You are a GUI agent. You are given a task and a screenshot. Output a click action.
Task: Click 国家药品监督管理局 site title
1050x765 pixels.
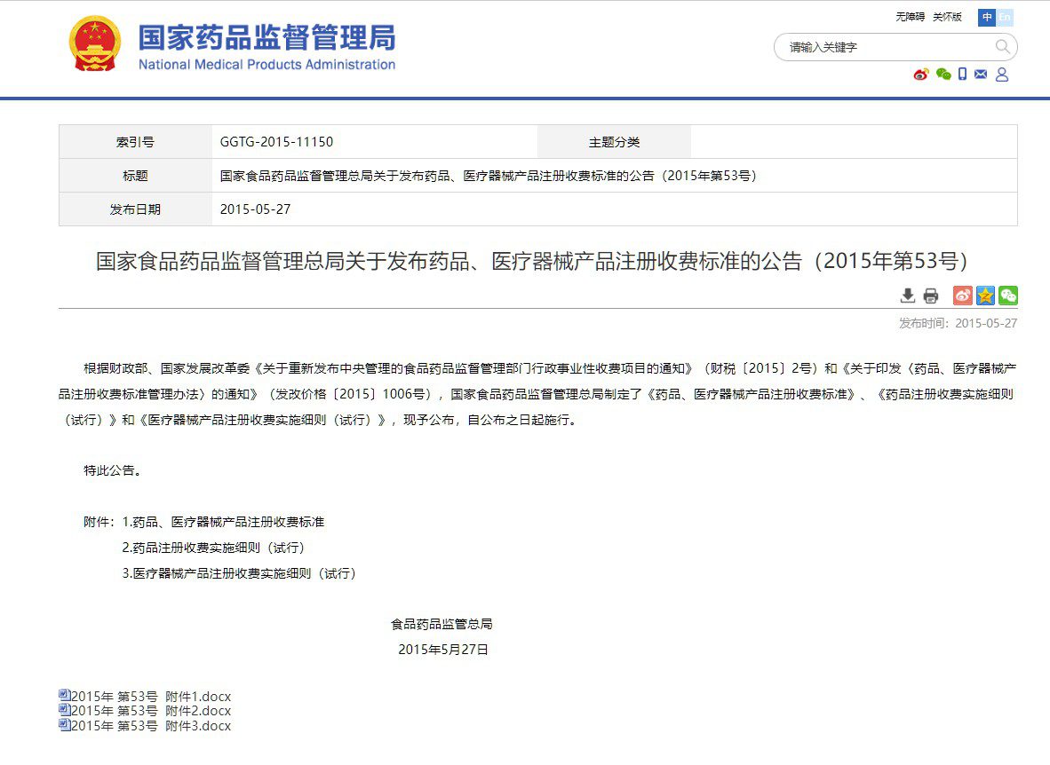(266, 37)
